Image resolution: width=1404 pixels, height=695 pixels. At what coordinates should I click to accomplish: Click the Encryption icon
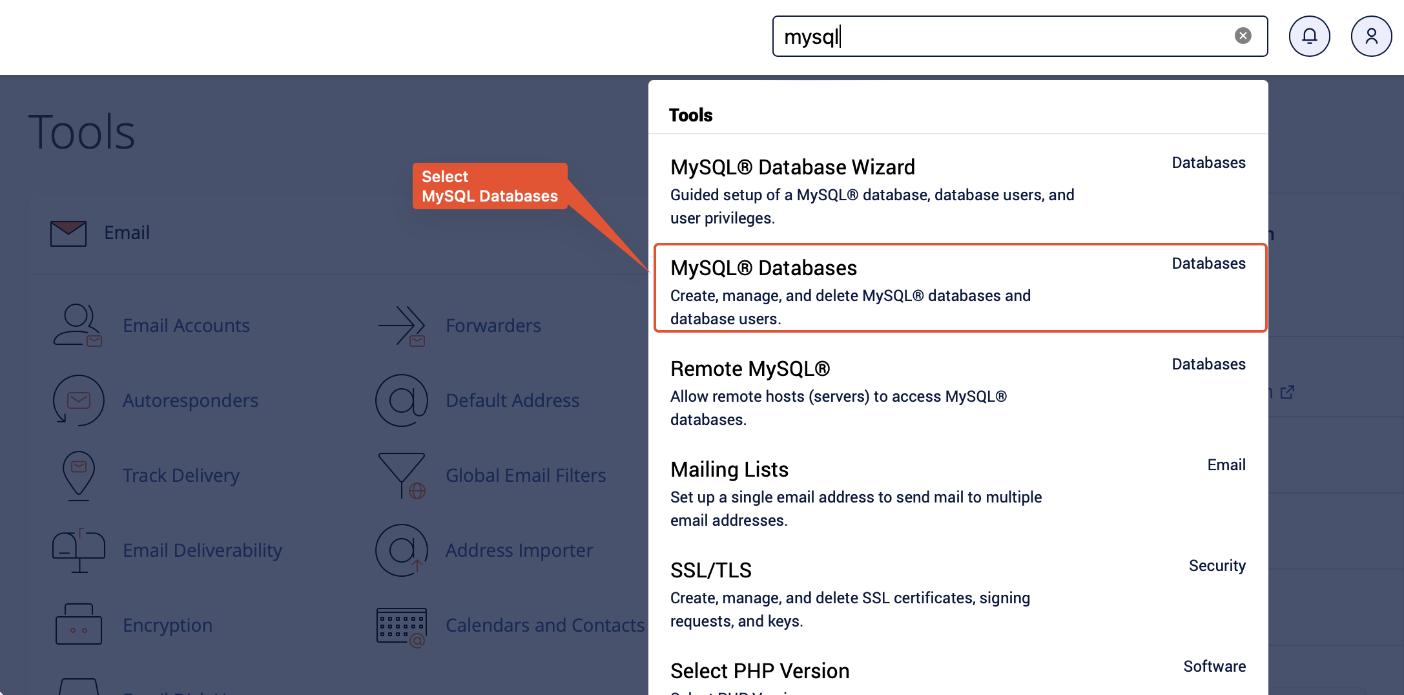(x=78, y=625)
